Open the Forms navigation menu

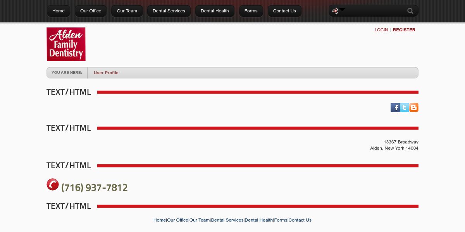pyautogui.click(x=251, y=11)
